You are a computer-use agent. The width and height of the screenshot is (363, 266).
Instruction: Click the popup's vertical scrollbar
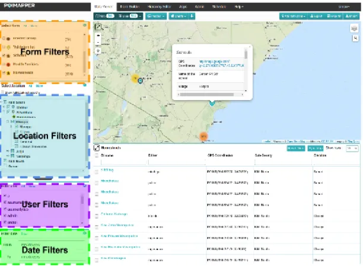click(x=246, y=55)
